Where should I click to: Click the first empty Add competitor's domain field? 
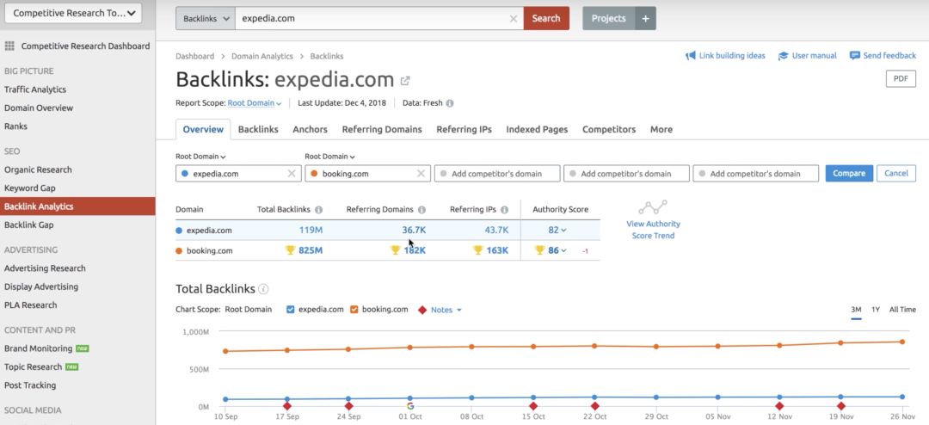[497, 174]
